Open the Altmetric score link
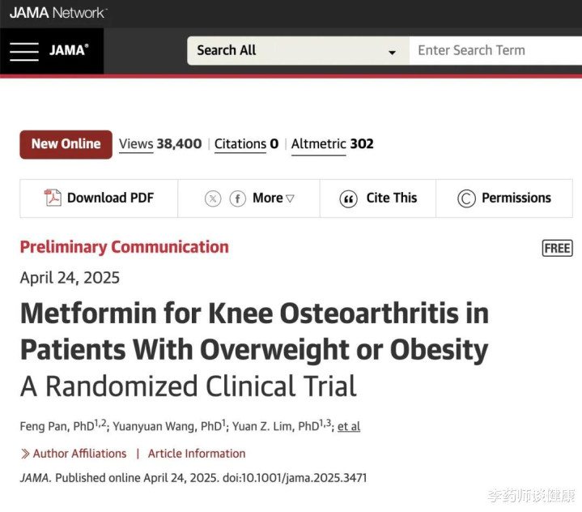Image resolution: width=582 pixels, height=512 pixels. [332, 144]
